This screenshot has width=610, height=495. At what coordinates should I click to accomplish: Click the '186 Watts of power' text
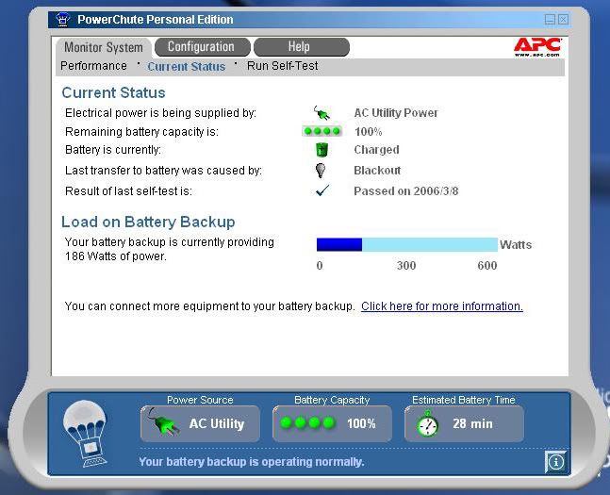tap(116, 256)
